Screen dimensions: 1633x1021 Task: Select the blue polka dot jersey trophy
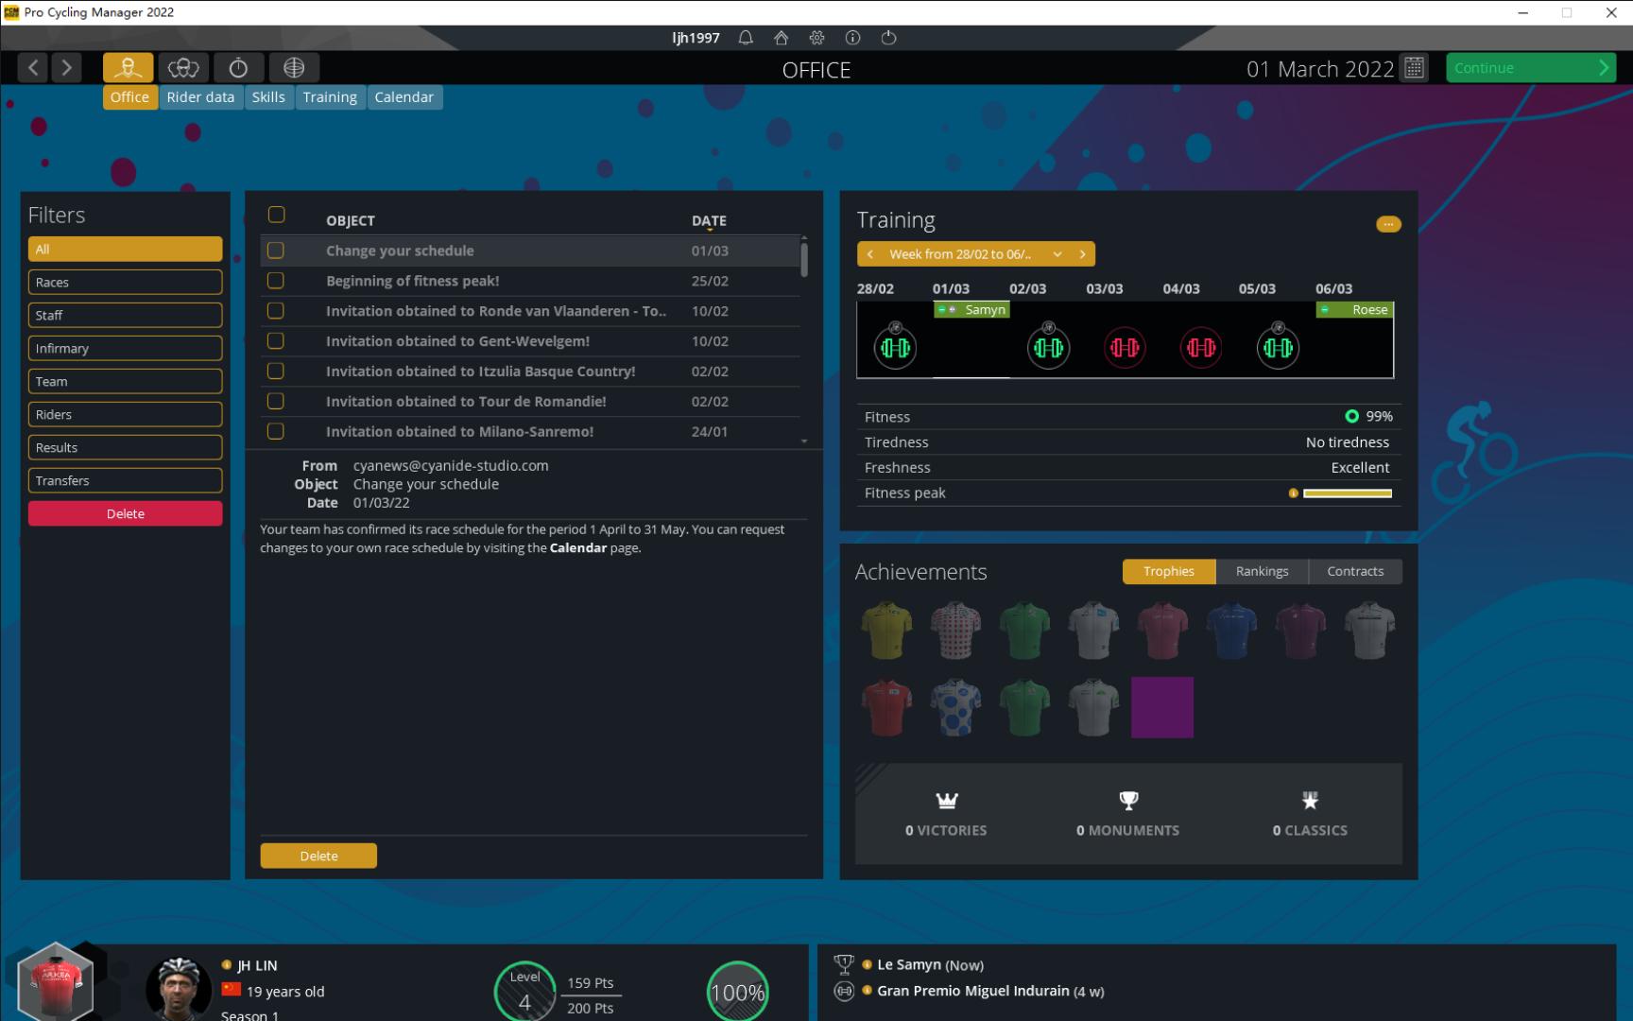tap(955, 707)
